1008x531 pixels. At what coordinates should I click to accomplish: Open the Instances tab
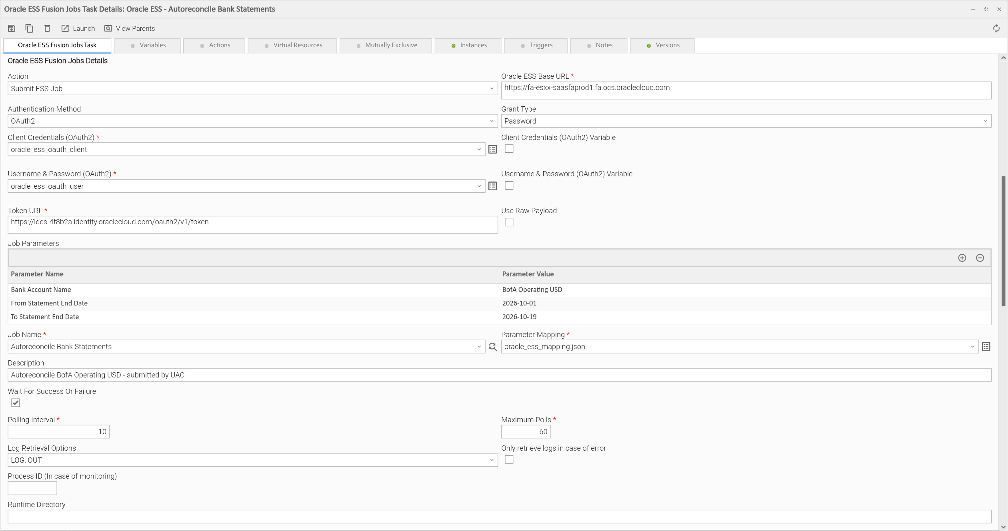pyautogui.click(x=468, y=45)
